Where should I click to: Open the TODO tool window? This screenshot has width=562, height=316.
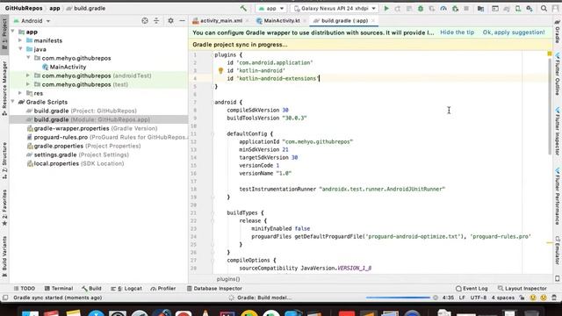click(x=24, y=289)
